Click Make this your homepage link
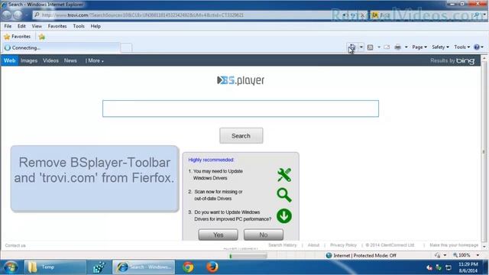This screenshot has height=275, width=489. click(x=454, y=245)
